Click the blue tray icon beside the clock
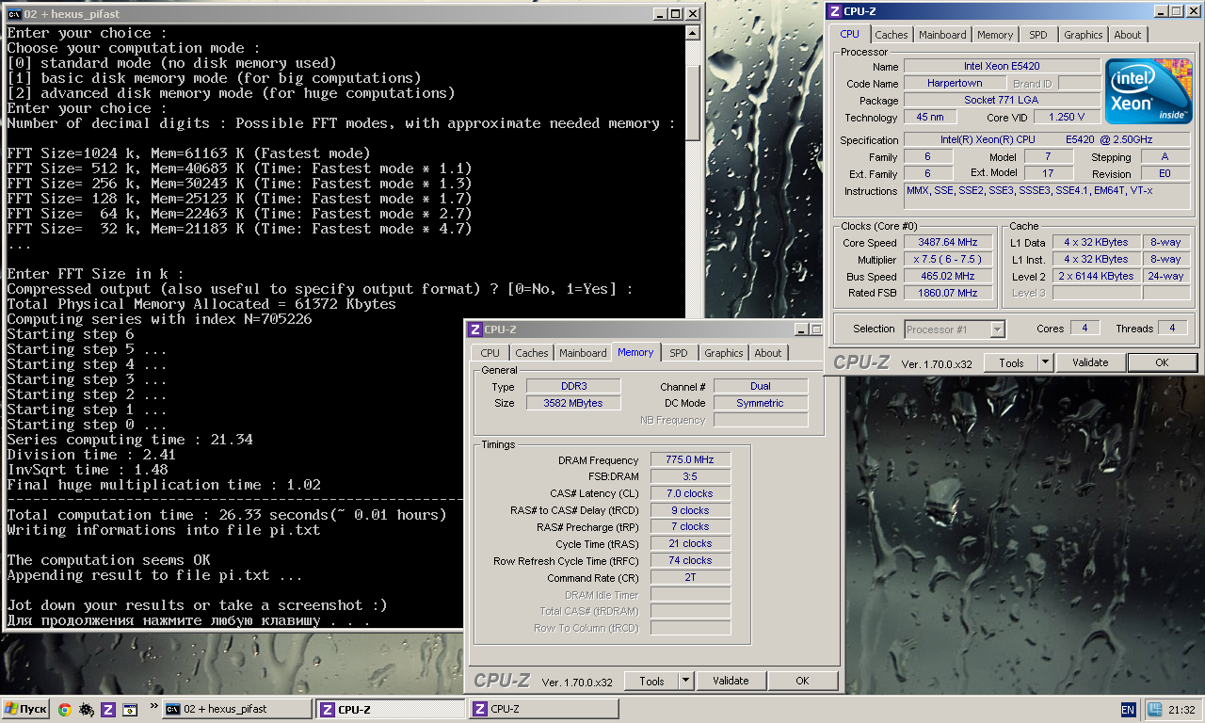1205x723 pixels. (1154, 710)
